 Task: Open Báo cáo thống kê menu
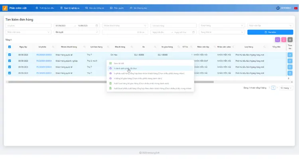coord(95,8)
